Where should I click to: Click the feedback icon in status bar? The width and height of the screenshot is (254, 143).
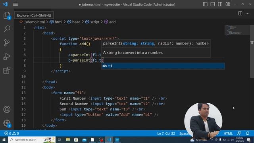pos(239,133)
